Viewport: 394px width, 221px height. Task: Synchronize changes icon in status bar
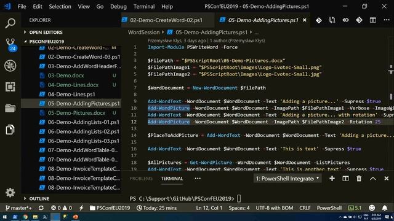41,208
